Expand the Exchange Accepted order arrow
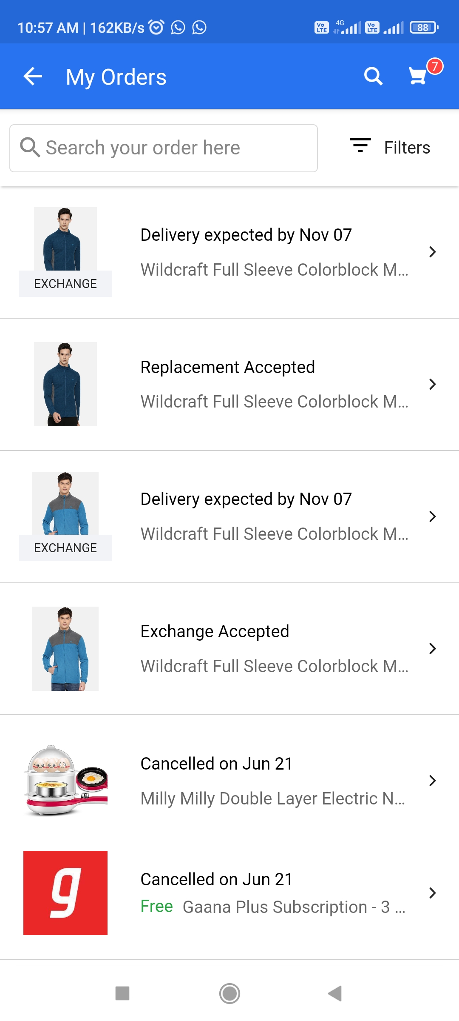This screenshot has width=459, height=1021. point(432,648)
